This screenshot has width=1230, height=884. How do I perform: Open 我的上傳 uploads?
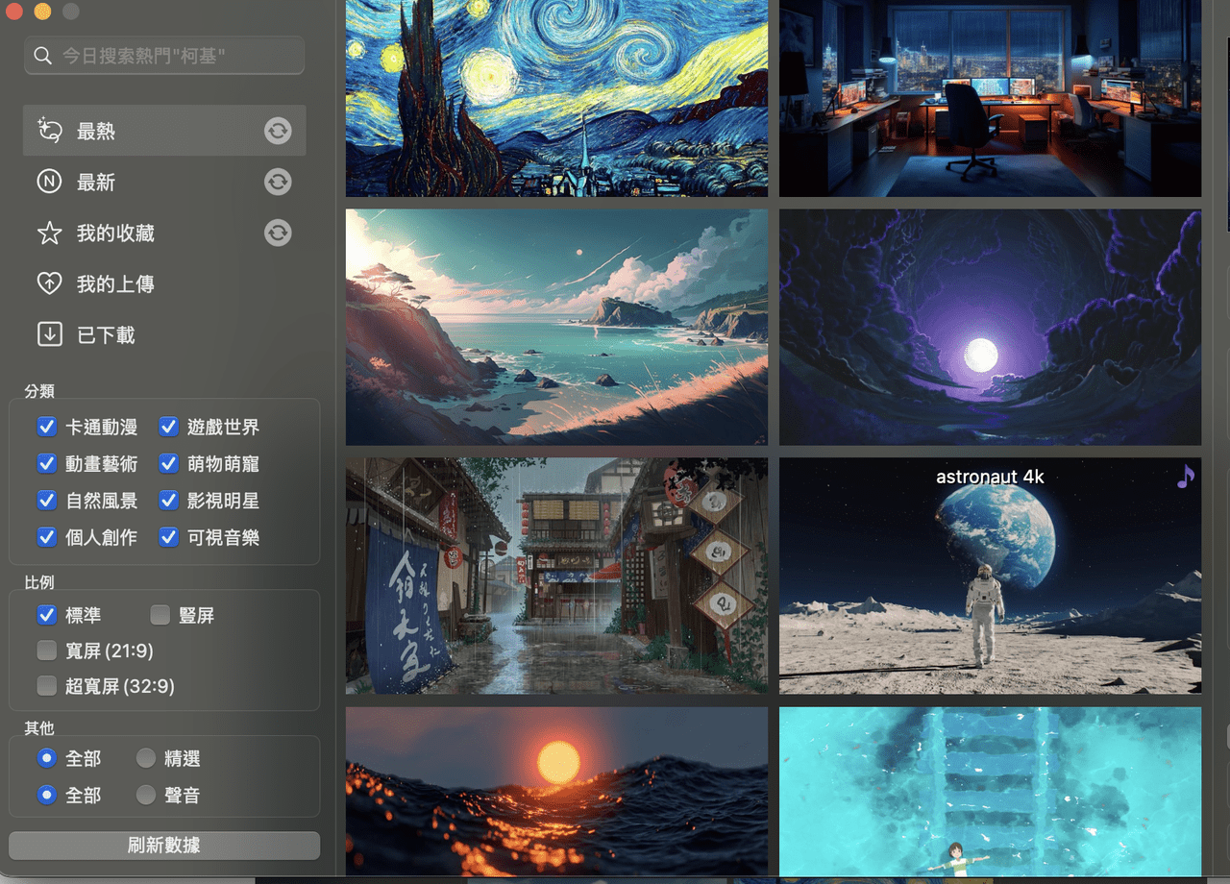point(164,283)
